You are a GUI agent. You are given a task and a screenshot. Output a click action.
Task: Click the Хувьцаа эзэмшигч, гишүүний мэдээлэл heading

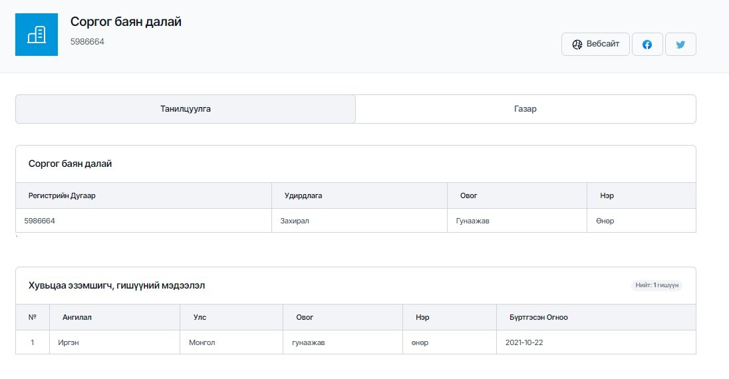point(117,286)
